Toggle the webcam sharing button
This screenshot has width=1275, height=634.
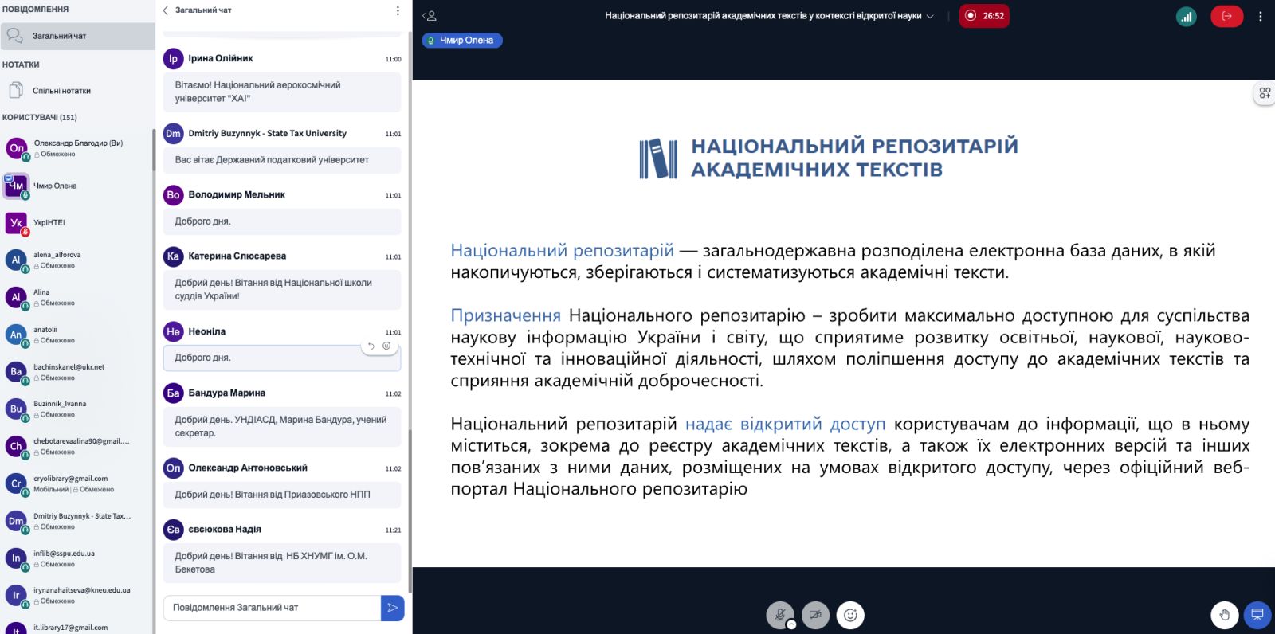pos(815,615)
